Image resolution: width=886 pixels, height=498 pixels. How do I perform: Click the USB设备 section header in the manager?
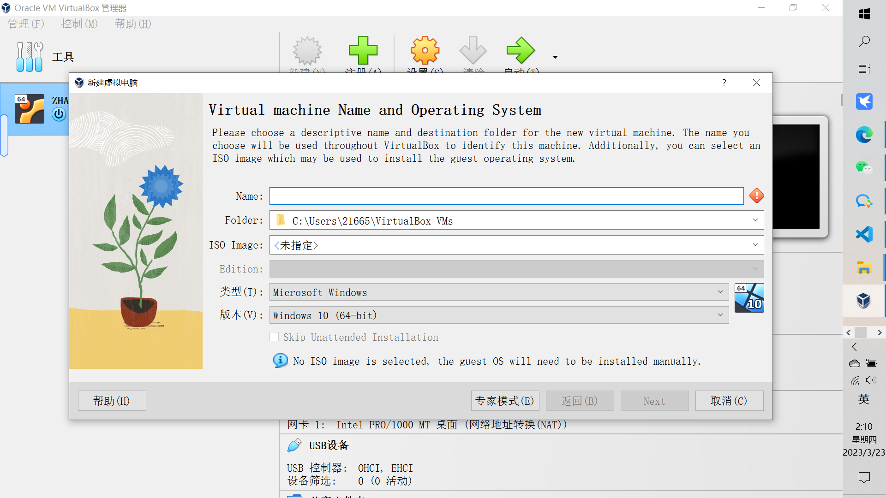(329, 445)
